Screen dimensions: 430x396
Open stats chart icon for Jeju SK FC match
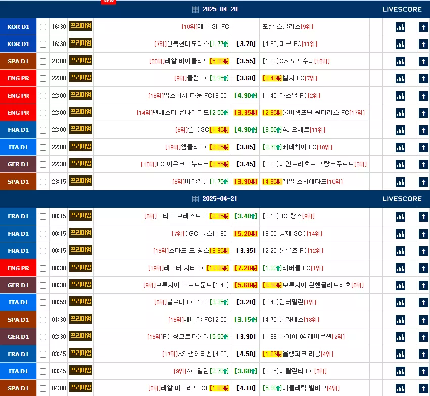(400, 27)
